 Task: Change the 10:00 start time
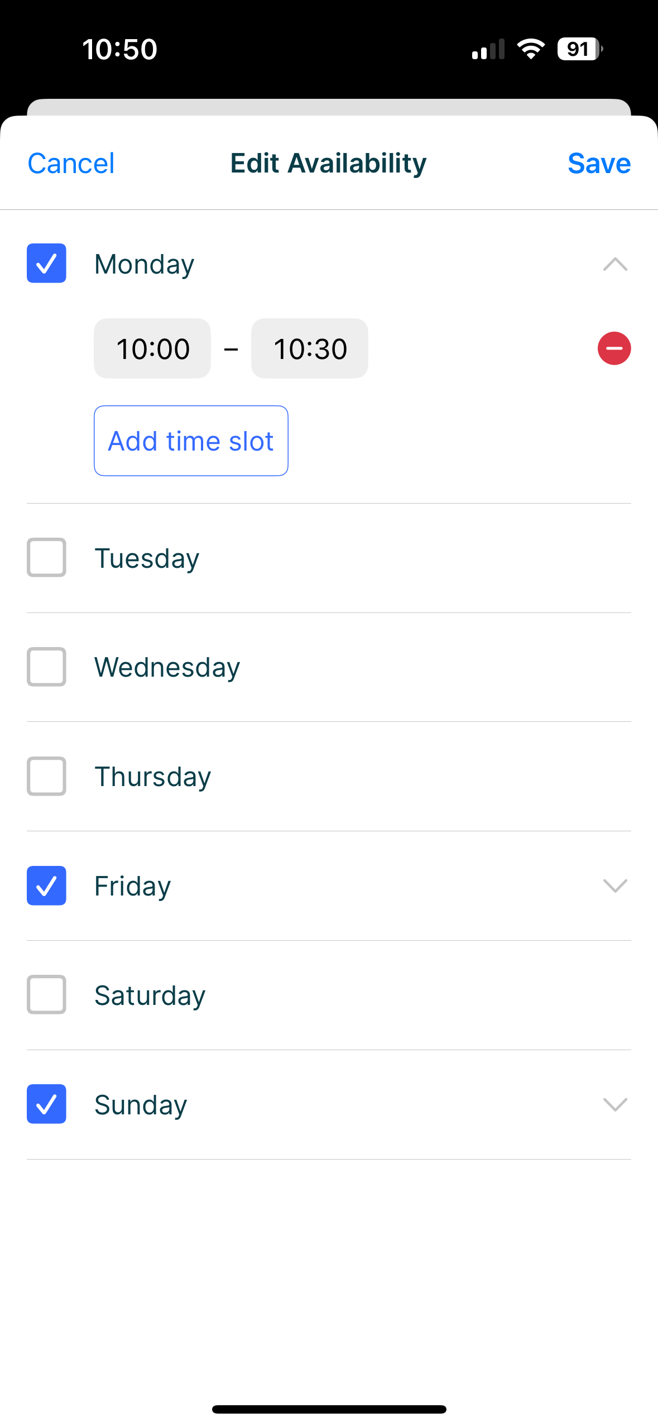[152, 348]
